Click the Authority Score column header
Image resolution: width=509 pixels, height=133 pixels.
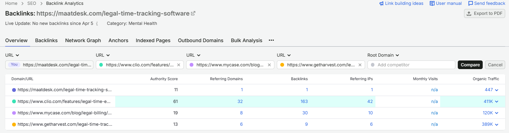click(164, 79)
